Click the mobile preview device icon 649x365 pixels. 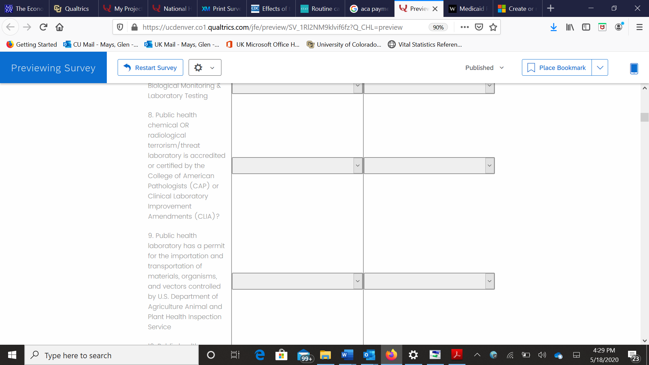click(634, 68)
